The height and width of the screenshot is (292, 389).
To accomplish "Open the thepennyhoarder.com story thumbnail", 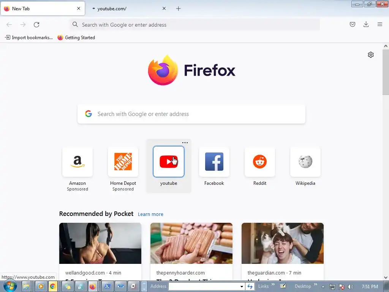I will [x=191, y=243].
